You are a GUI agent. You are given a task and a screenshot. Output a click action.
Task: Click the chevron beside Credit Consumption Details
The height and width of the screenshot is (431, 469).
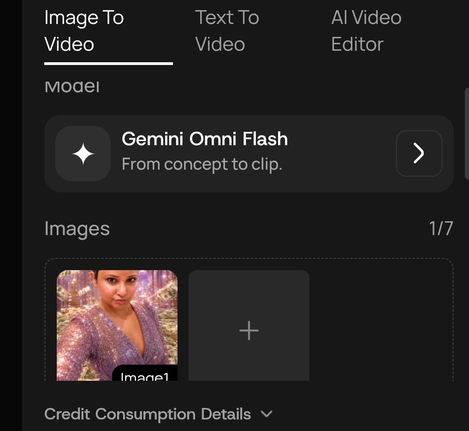coord(266,414)
